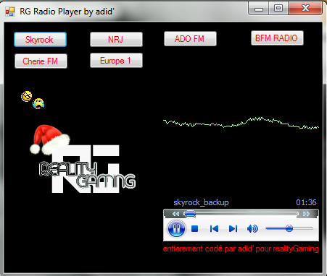Screen dimensions: 327x276
Task: Switch to ADO FM station
Action: 190,38
